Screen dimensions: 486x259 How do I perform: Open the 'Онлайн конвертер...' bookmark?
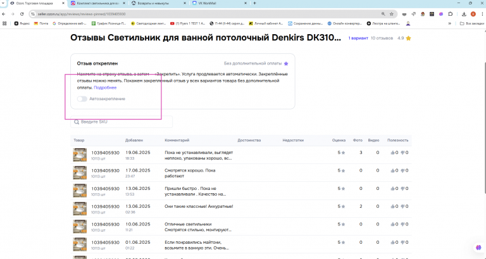tap(345, 23)
